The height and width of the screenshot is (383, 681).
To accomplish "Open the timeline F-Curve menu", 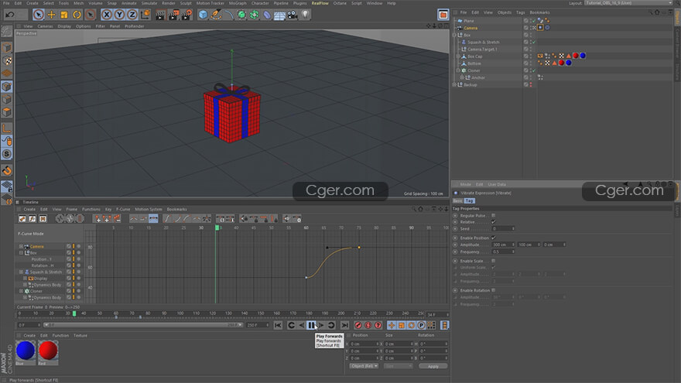I will pyautogui.click(x=123, y=210).
